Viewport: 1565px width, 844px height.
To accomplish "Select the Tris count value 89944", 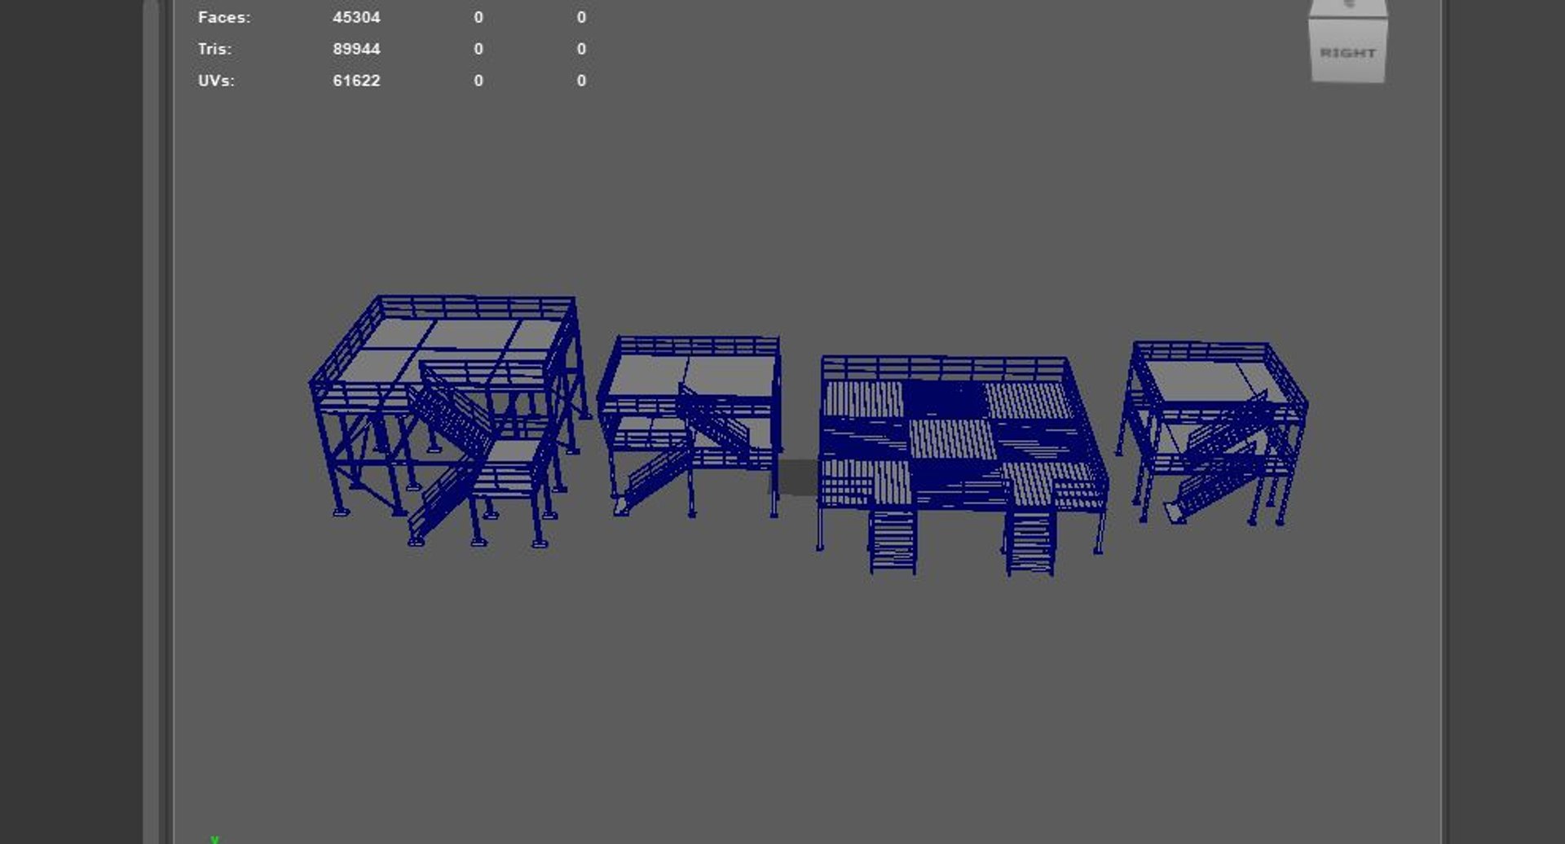I will pos(356,49).
